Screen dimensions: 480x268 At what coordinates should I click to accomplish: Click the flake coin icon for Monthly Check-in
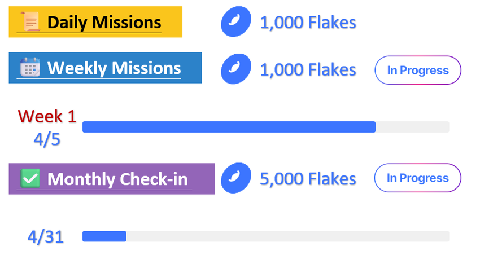(235, 178)
